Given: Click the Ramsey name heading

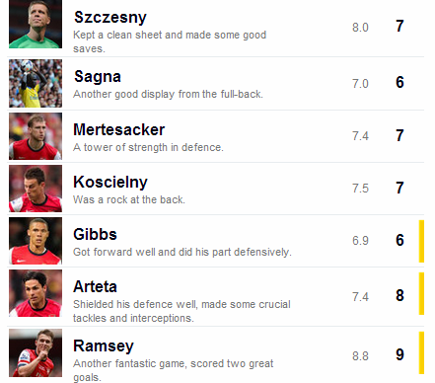Looking at the screenshot, I should (104, 346).
